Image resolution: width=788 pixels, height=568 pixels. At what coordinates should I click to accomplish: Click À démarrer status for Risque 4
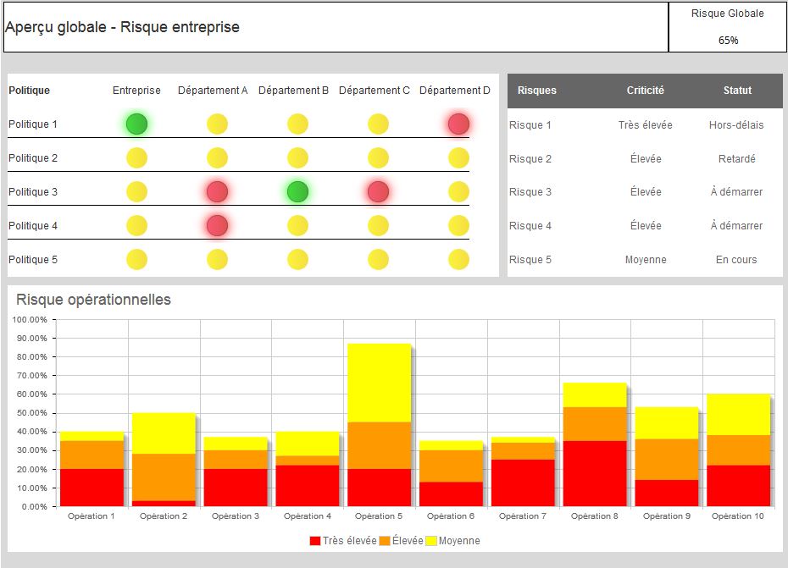tap(736, 225)
